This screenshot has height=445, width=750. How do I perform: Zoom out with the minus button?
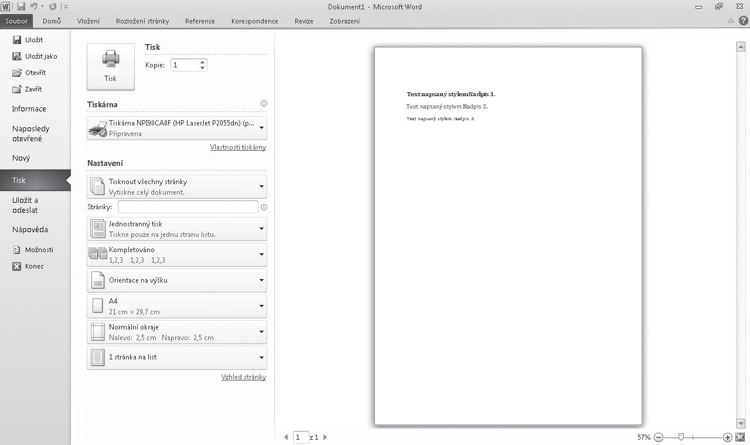659,437
